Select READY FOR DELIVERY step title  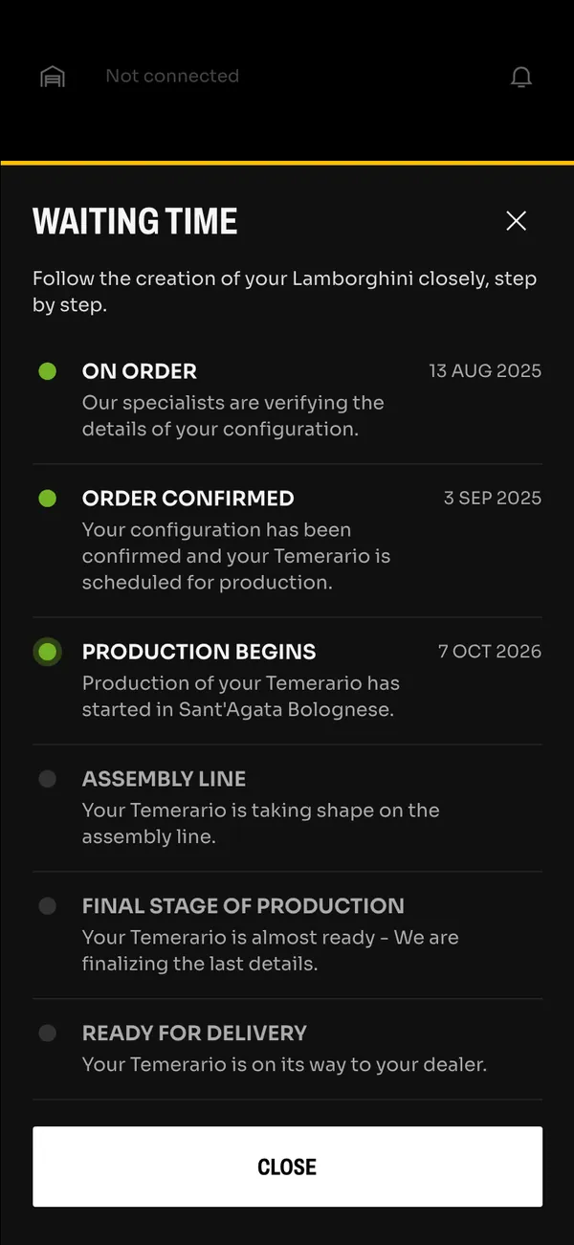point(195,1034)
